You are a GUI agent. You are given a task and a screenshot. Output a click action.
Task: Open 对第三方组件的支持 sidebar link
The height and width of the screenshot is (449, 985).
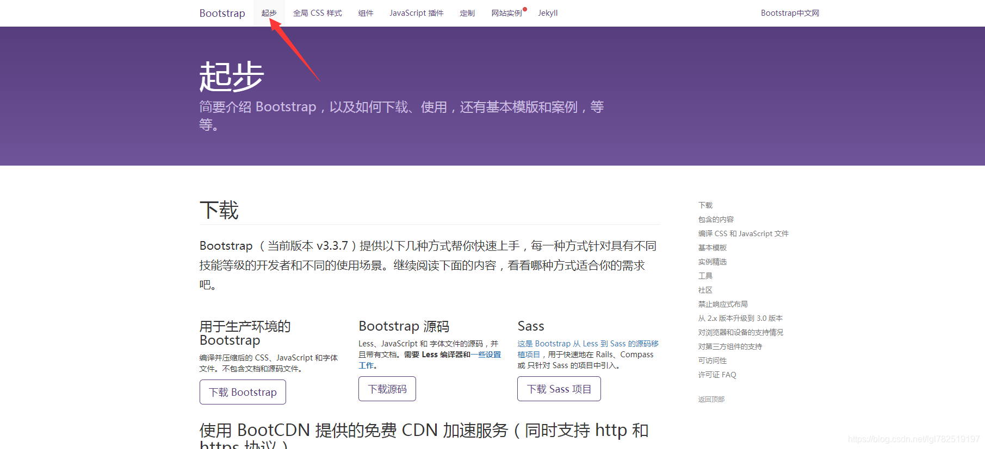(x=730, y=346)
